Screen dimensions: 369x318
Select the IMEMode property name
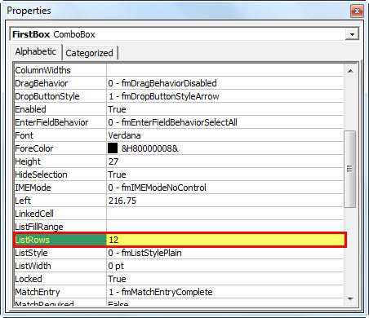pos(33,188)
